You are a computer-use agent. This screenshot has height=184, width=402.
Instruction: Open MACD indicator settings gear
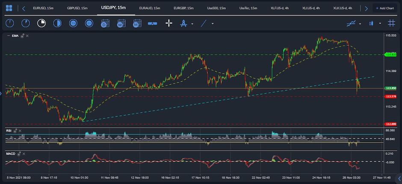click(19, 154)
